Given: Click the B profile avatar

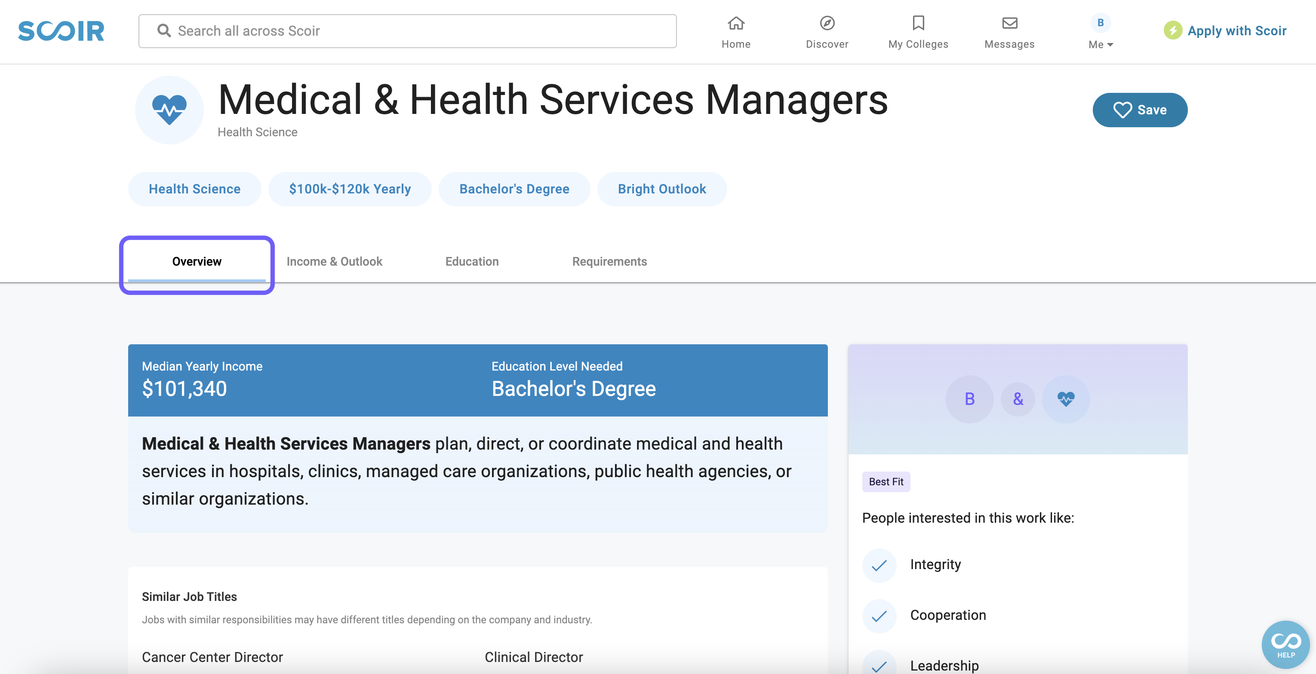Looking at the screenshot, I should 1100,23.
